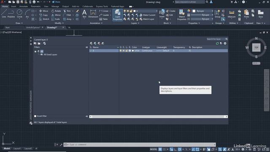Click the Layer Properties ribbon button
Viewport: 270px width, 152px height.
tap(117, 15)
